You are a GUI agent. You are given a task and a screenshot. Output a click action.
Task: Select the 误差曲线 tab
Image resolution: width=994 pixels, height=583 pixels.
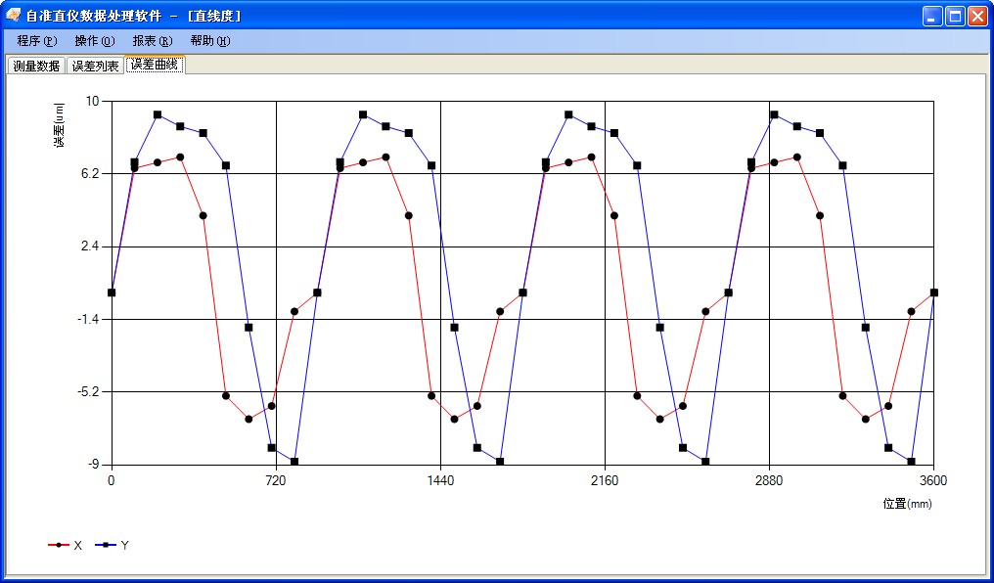[155, 65]
